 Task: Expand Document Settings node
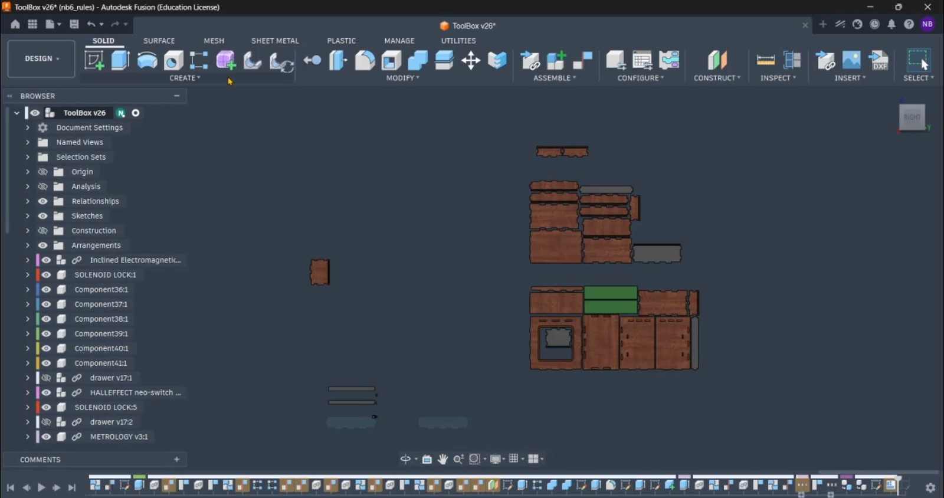pos(27,127)
